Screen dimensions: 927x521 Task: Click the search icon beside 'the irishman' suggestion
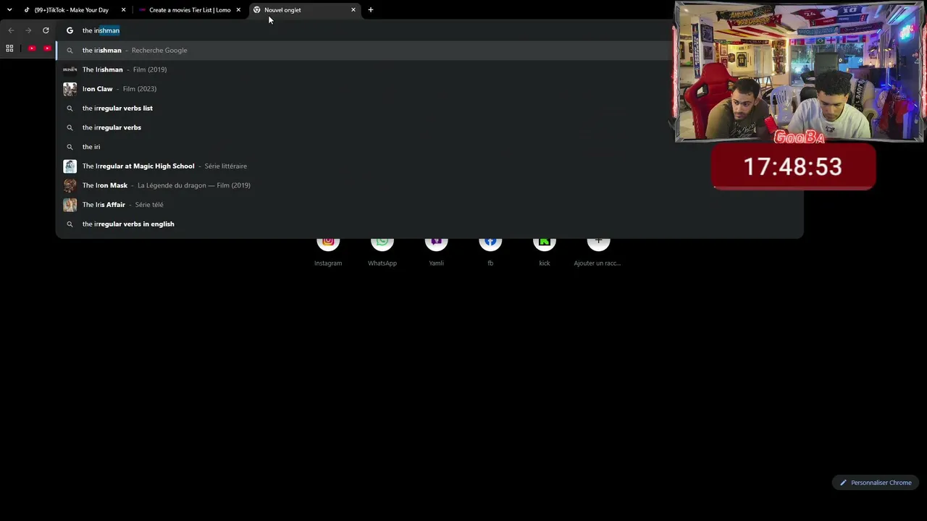pyautogui.click(x=70, y=51)
